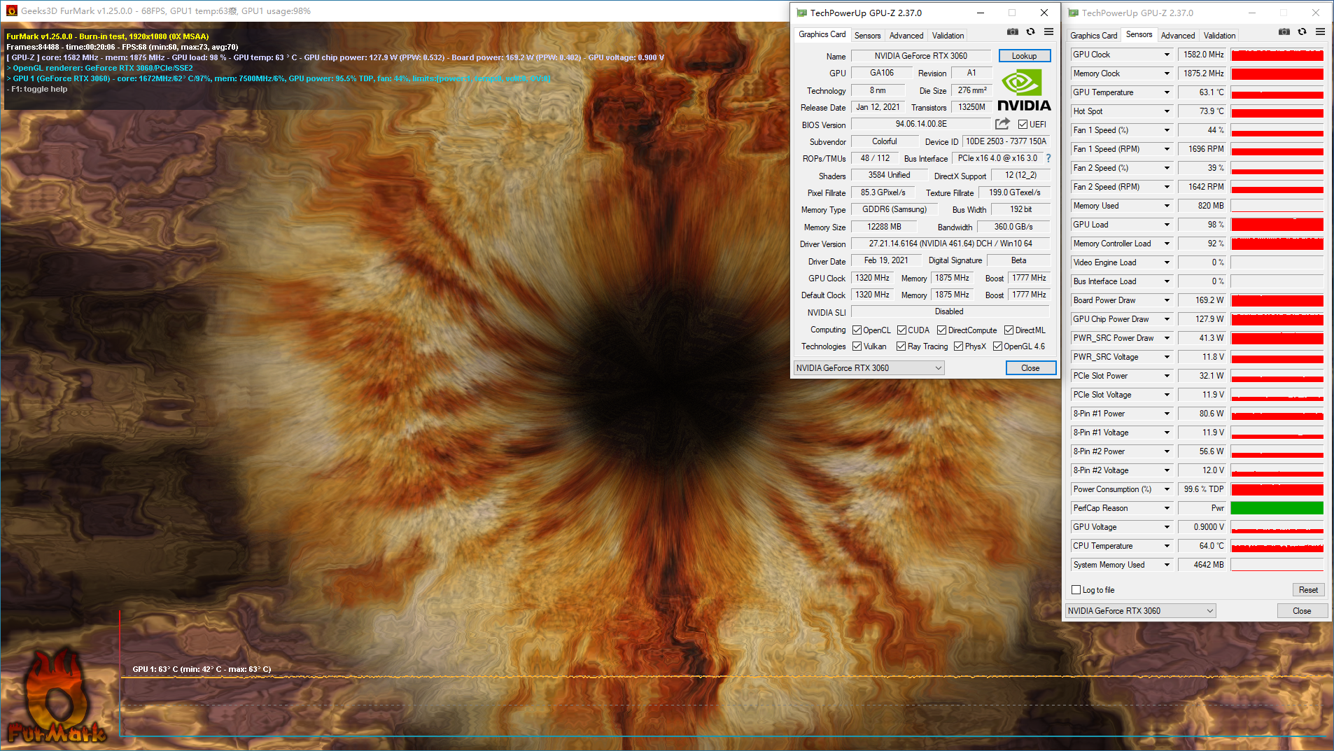Click the refresh icon in the GPU-Z Sensors window
1334x751 pixels.
tap(1302, 31)
